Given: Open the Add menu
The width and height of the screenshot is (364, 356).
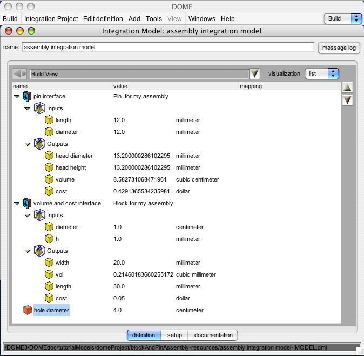Looking at the screenshot, I should point(134,18).
